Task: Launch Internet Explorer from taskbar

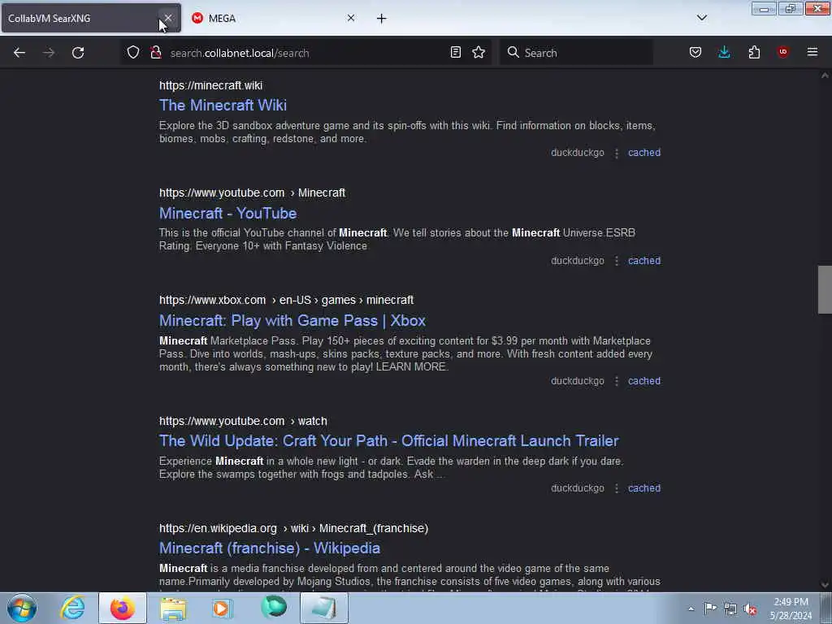Action: coord(72,608)
